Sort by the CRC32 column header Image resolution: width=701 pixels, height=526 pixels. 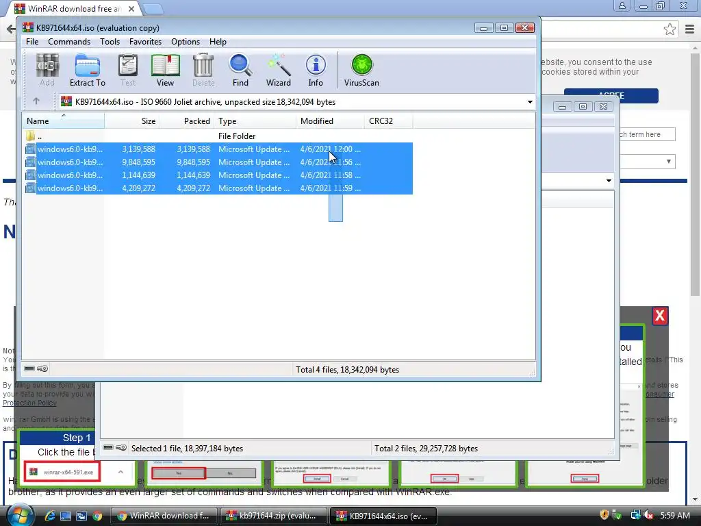coord(389,121)
